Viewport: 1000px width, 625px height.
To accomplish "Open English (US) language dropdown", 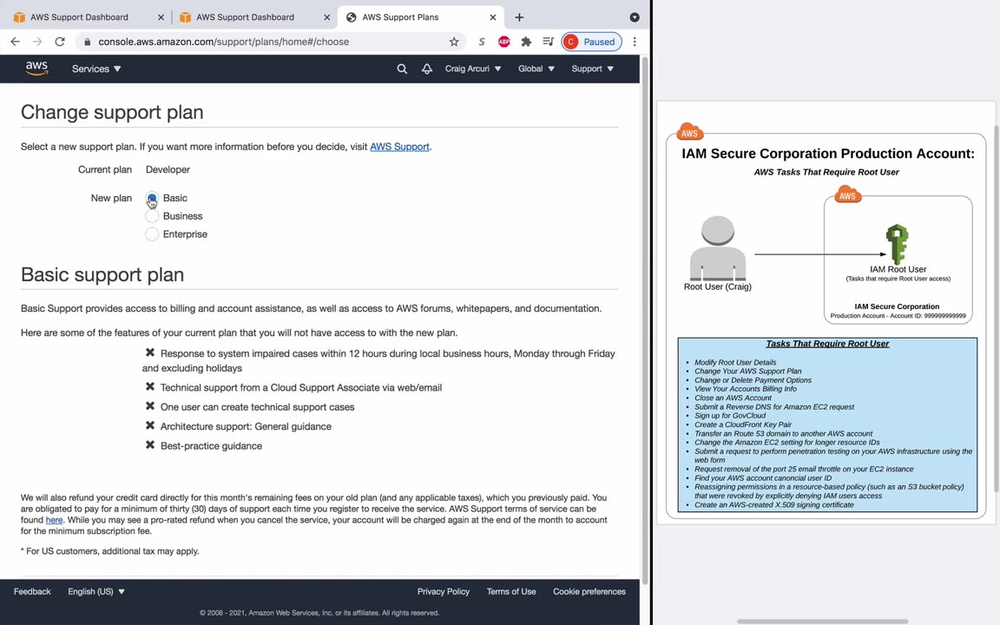I will click(96, 592).
